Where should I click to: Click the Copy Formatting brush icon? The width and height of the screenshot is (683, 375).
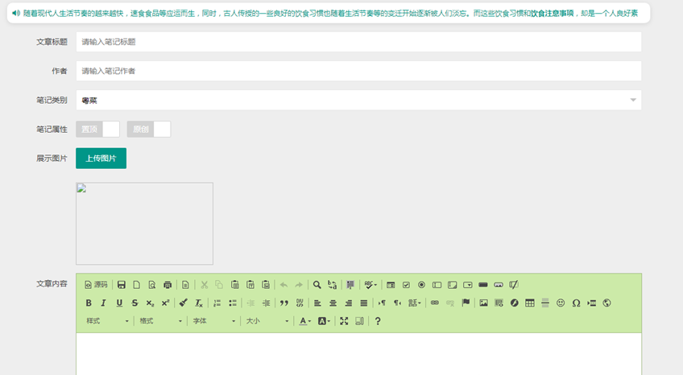[184, 303]
